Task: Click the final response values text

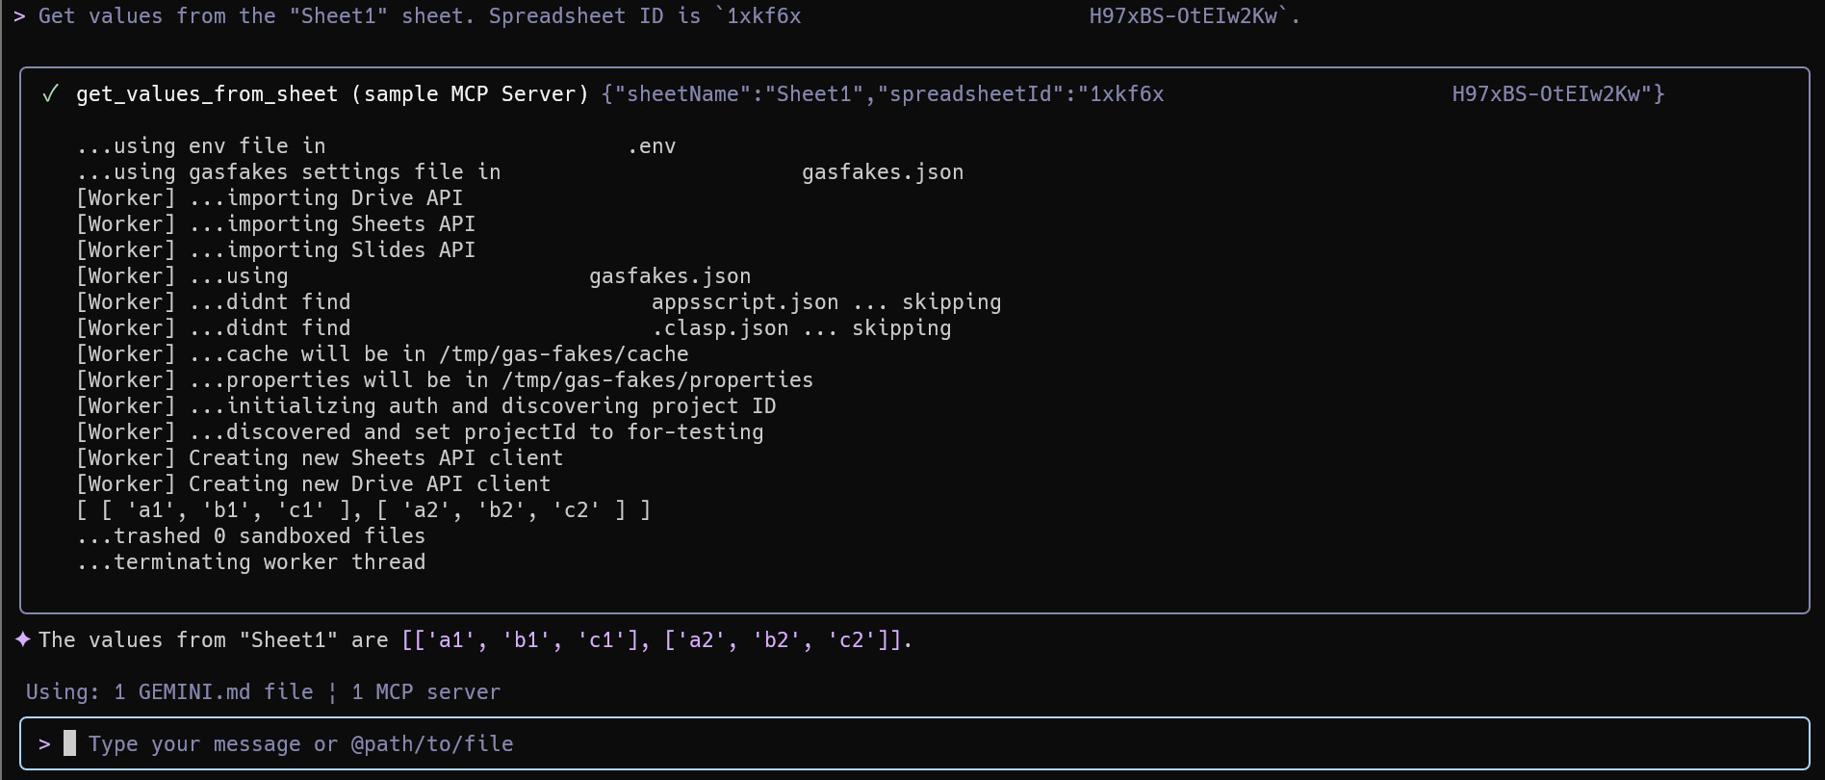Action: pos(476,639)
